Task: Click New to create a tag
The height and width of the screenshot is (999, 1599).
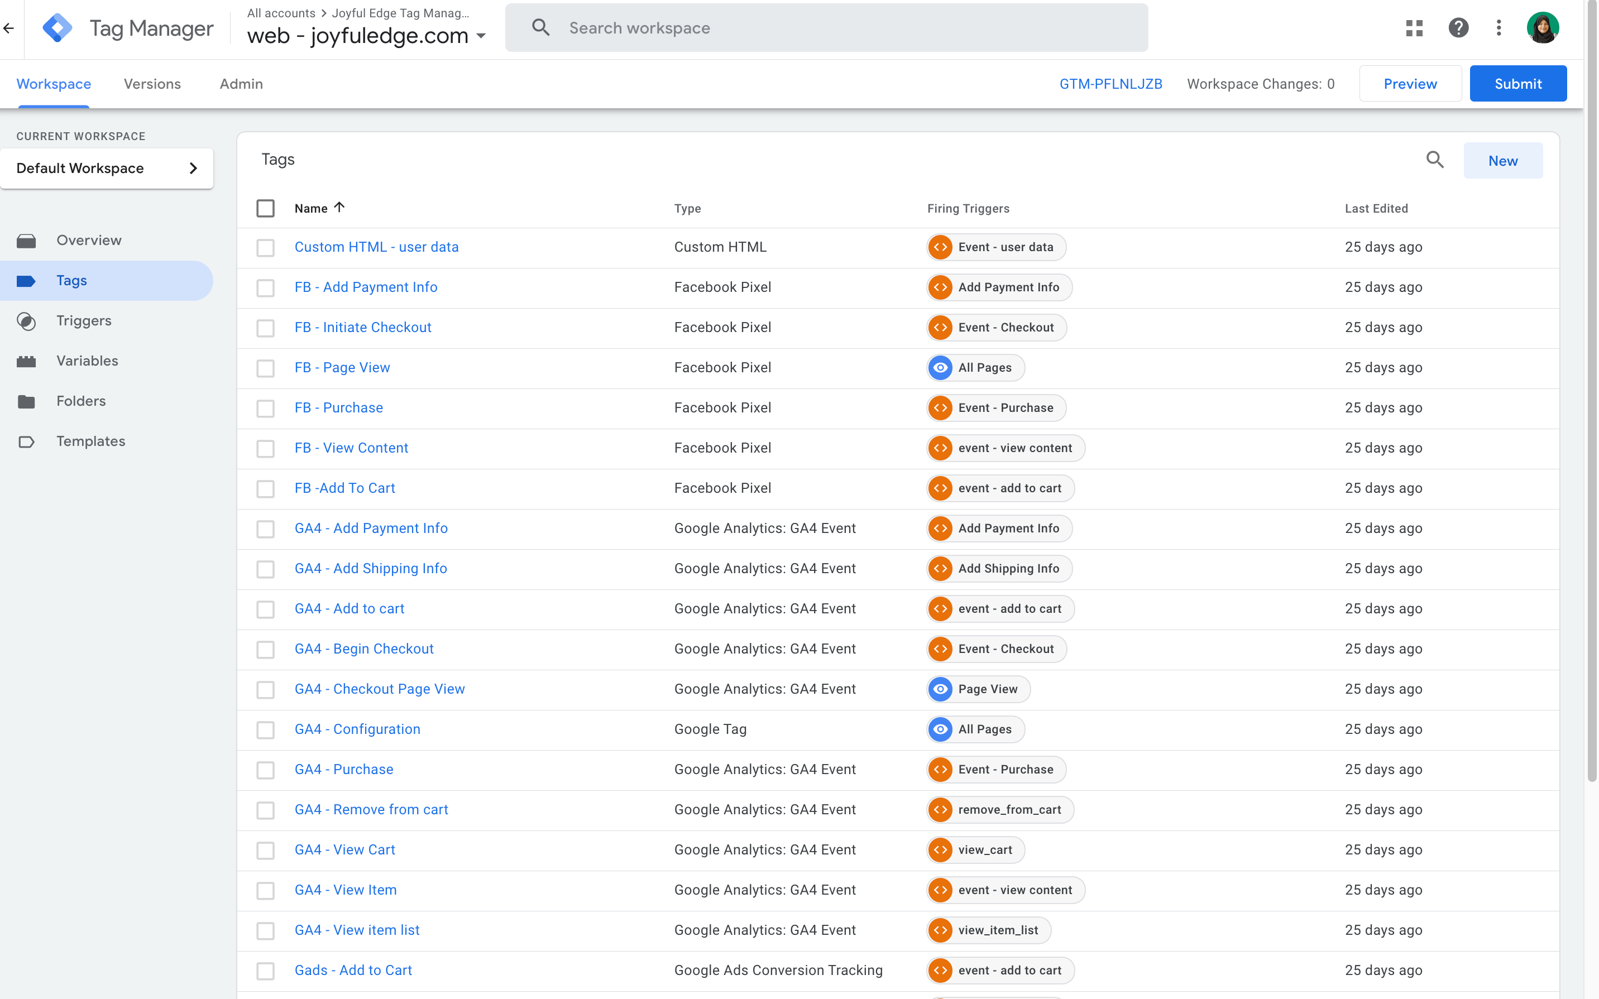Action: (1502, 161)
